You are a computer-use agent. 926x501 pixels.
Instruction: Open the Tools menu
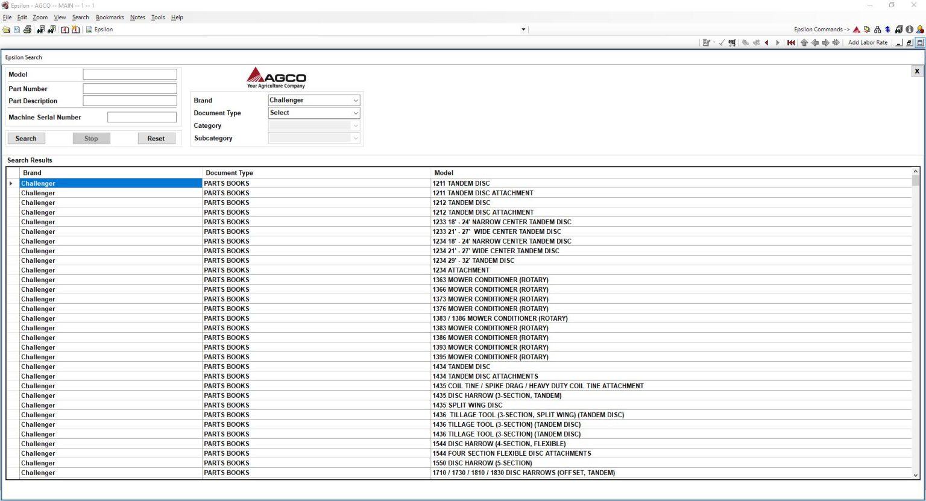pos(157,17)
